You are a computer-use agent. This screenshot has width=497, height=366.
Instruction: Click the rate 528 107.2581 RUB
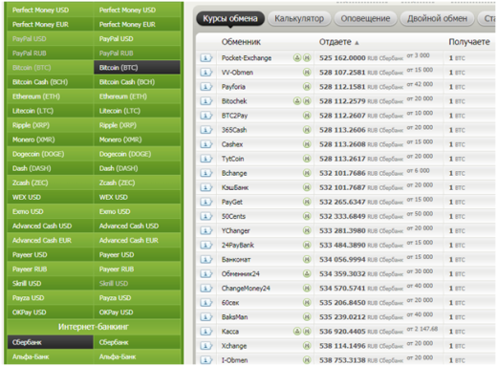point(361,73)
